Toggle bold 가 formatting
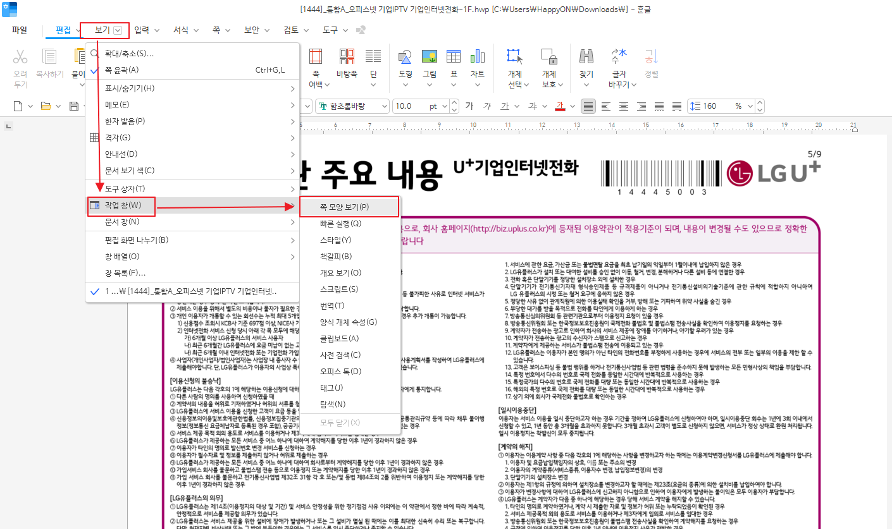Screen dimensions: 892x529 point(469,106)
